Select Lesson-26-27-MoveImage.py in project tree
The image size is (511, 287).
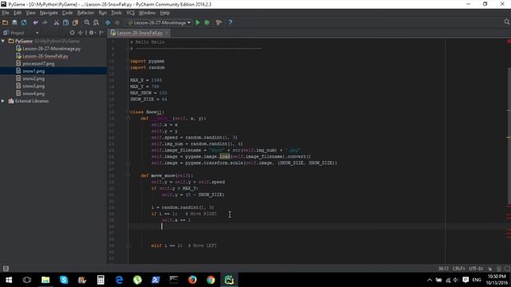[x=51, y=49]
